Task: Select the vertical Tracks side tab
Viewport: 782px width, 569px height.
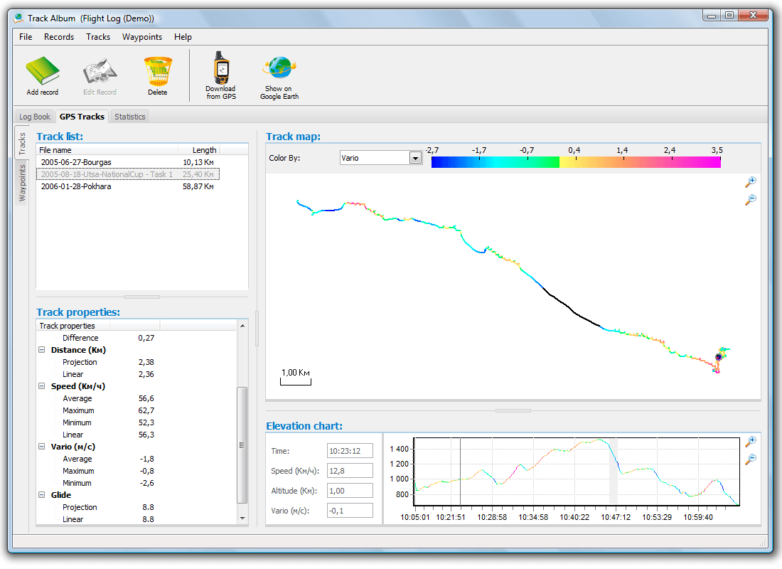Action: click(22, 143)
